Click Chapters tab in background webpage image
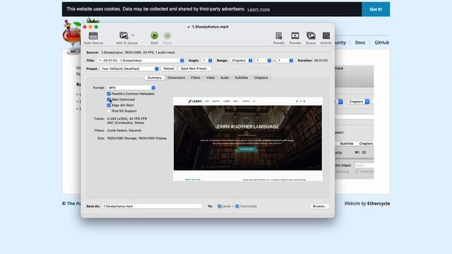Image resolution: width=452 pixels, height=254 pixels. click(x=366, y=143)
